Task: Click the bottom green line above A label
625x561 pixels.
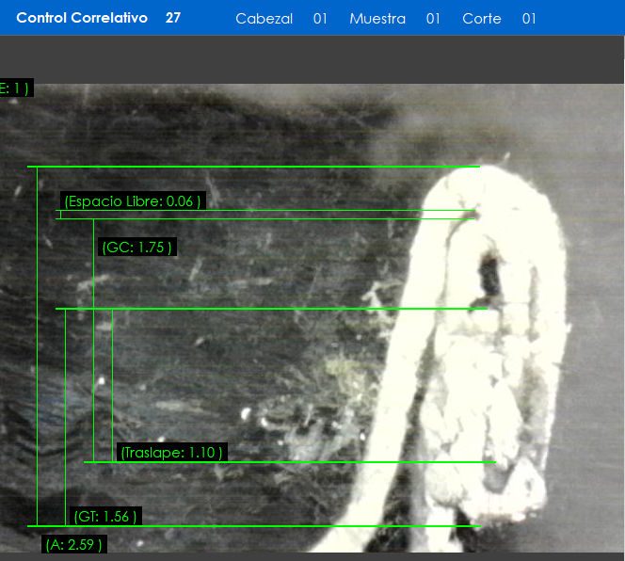Action: click(254, 525)
